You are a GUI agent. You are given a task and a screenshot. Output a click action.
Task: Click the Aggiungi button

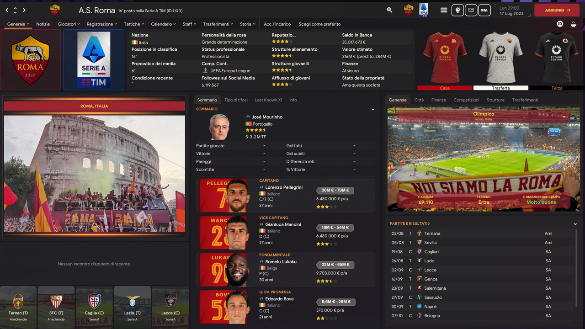(x=557, y=10)
